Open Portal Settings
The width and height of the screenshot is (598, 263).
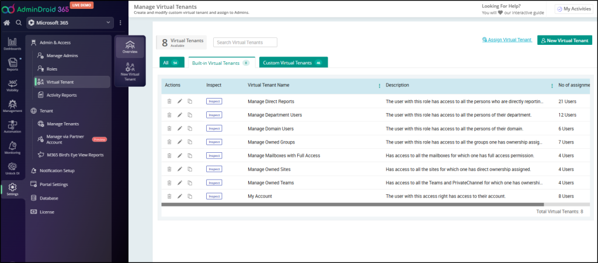pyautogui.click(x=54, y=185)
